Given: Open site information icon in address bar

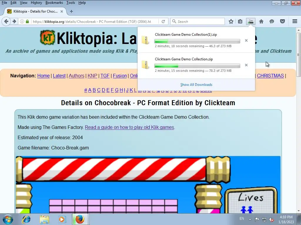Looking at the screenshot, I should (22, 21).
